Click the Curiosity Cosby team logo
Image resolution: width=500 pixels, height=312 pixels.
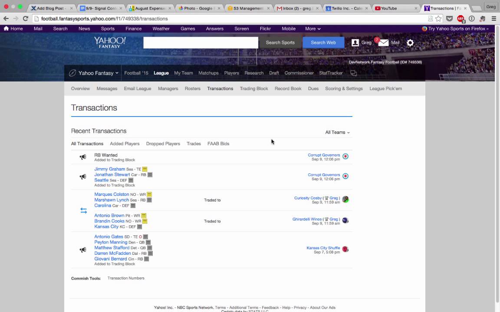[345, 199]
